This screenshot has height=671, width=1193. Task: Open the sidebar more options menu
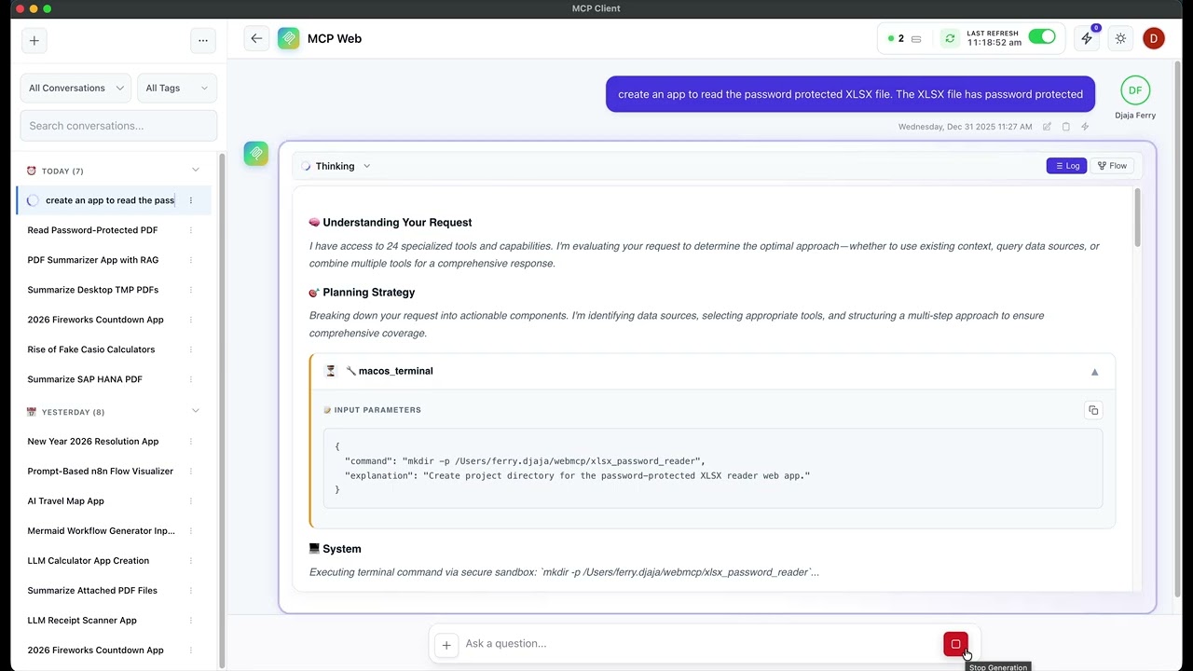(202, 40)
